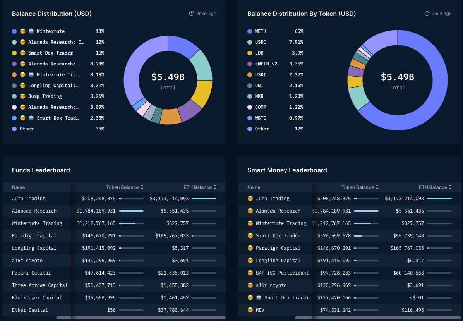Viewport: 463px width, 321px height.
Task: Click the Other segment label in token legend
Action: pos(262,129)
